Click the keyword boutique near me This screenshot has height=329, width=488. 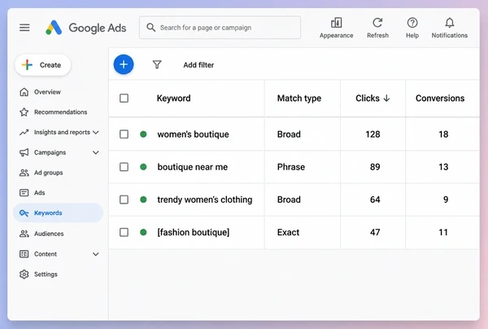pyautogui.click(x=192, y=167)
